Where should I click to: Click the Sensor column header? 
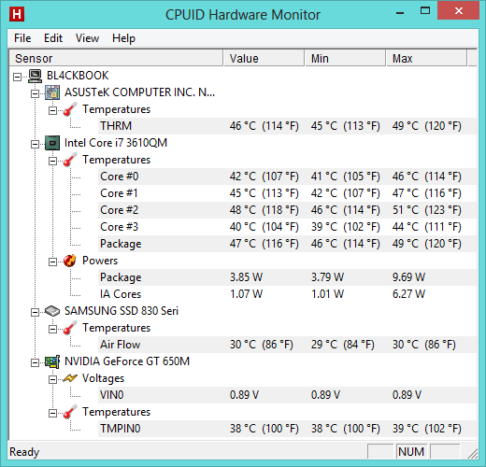pos(116,58)
